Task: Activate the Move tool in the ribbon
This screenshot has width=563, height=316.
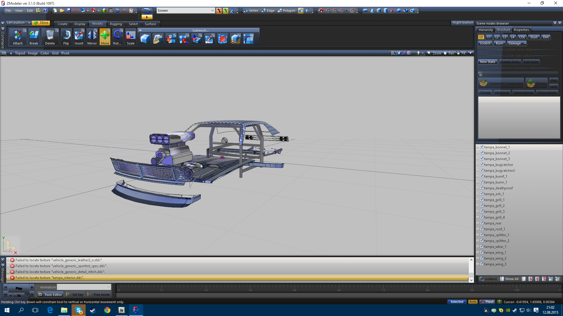Action: click(105, 37)
